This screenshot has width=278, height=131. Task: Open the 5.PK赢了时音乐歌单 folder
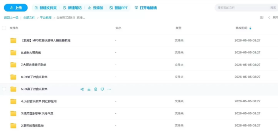[34, 89]
